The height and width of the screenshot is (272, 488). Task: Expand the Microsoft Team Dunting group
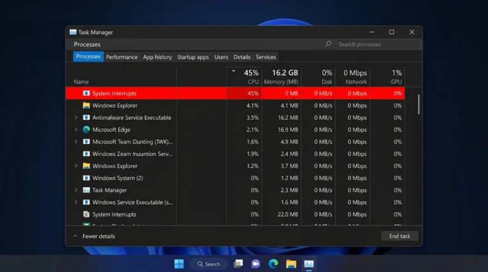76,141
